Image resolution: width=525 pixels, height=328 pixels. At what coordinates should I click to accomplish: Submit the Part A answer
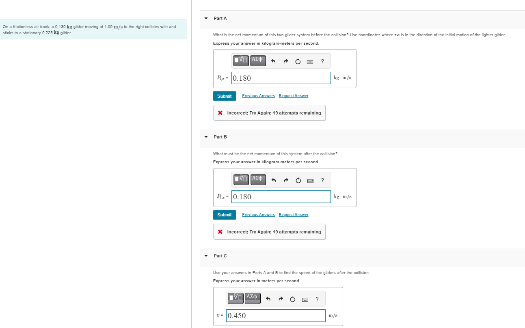[x=224, y=96]
